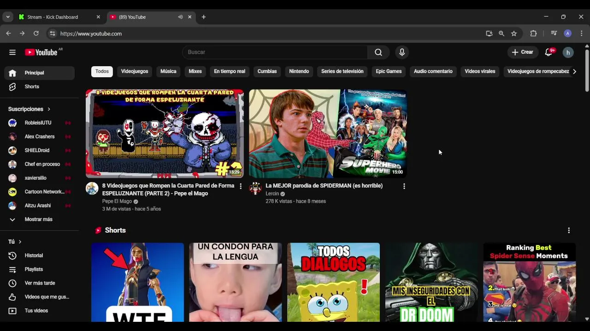
Task: Open the Chrome three-dot menu
Action: click(581, 34)
